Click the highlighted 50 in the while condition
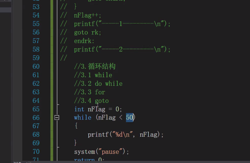250x163 pixels. point(130,117)
